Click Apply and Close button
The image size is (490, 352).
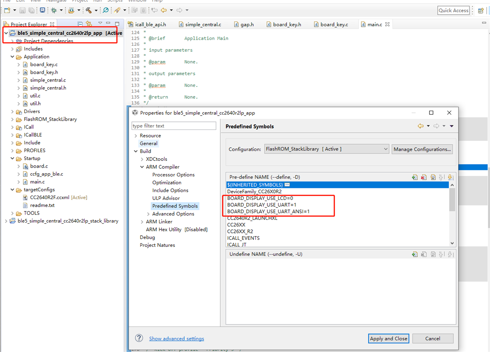[388, 338]
